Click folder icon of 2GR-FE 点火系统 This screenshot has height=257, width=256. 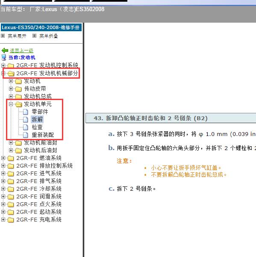point(11,204)
